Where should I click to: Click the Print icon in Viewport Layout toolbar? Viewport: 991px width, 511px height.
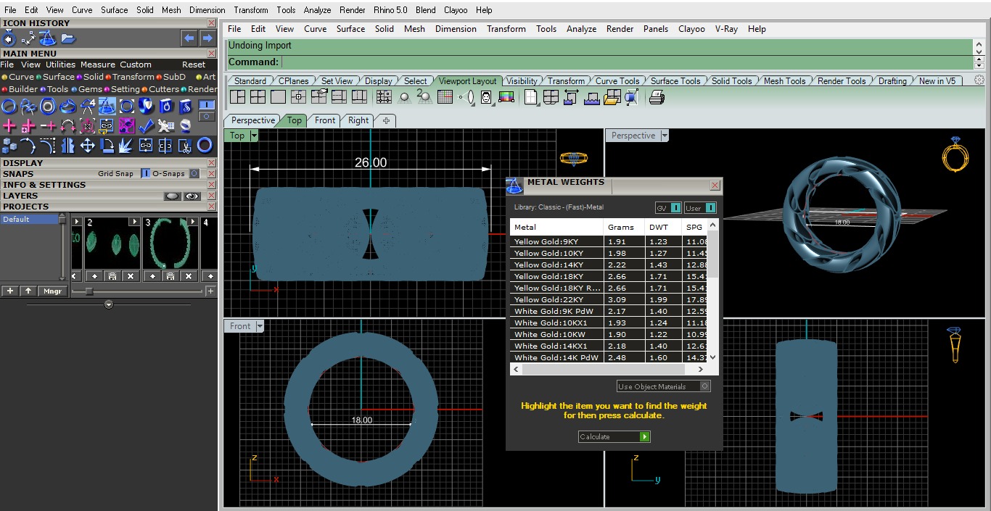point(657,96)
